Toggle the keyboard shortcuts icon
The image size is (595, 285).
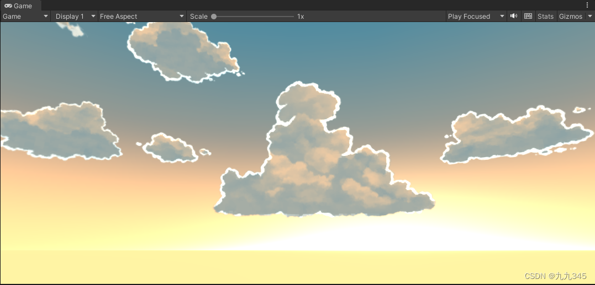coord(528,16)
